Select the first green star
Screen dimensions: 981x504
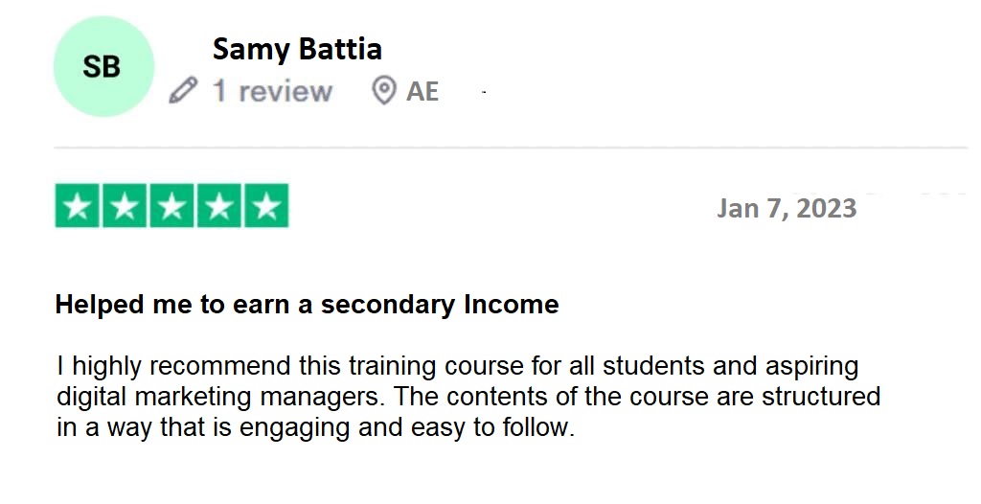[x=78, y=206]
